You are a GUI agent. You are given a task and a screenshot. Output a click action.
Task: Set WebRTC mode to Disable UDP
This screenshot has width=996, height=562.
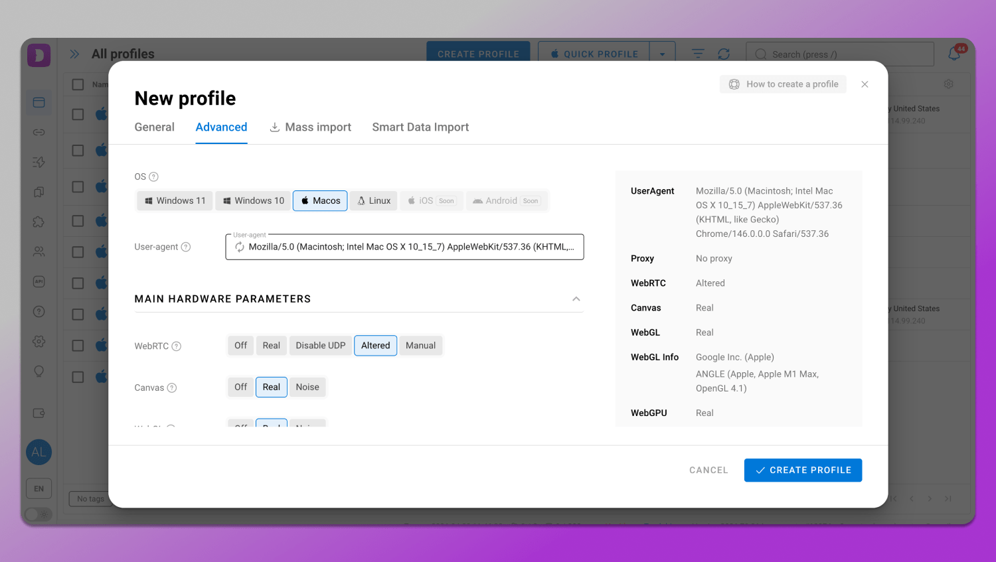[x=320, y=346]
